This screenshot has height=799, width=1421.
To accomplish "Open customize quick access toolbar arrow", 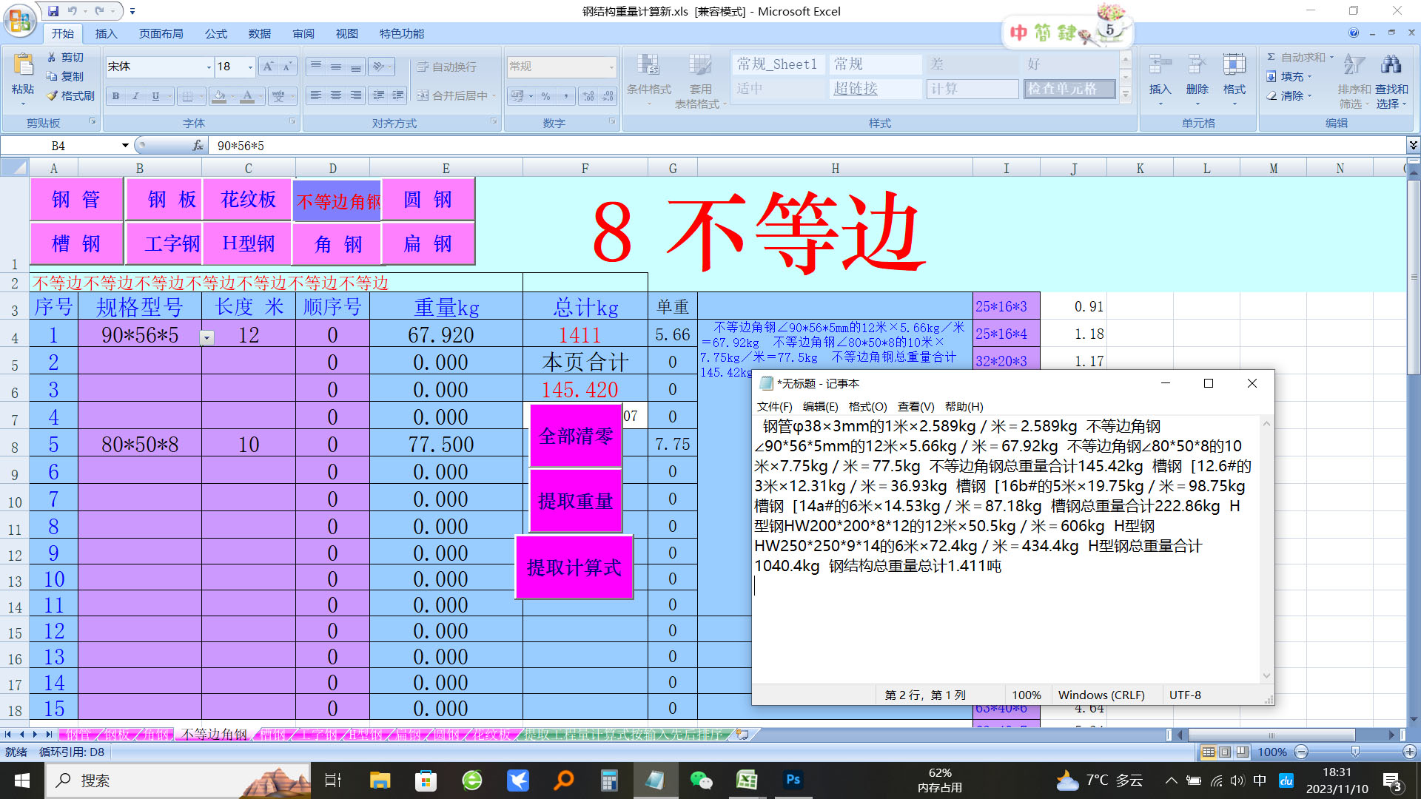I will point(132,11).
